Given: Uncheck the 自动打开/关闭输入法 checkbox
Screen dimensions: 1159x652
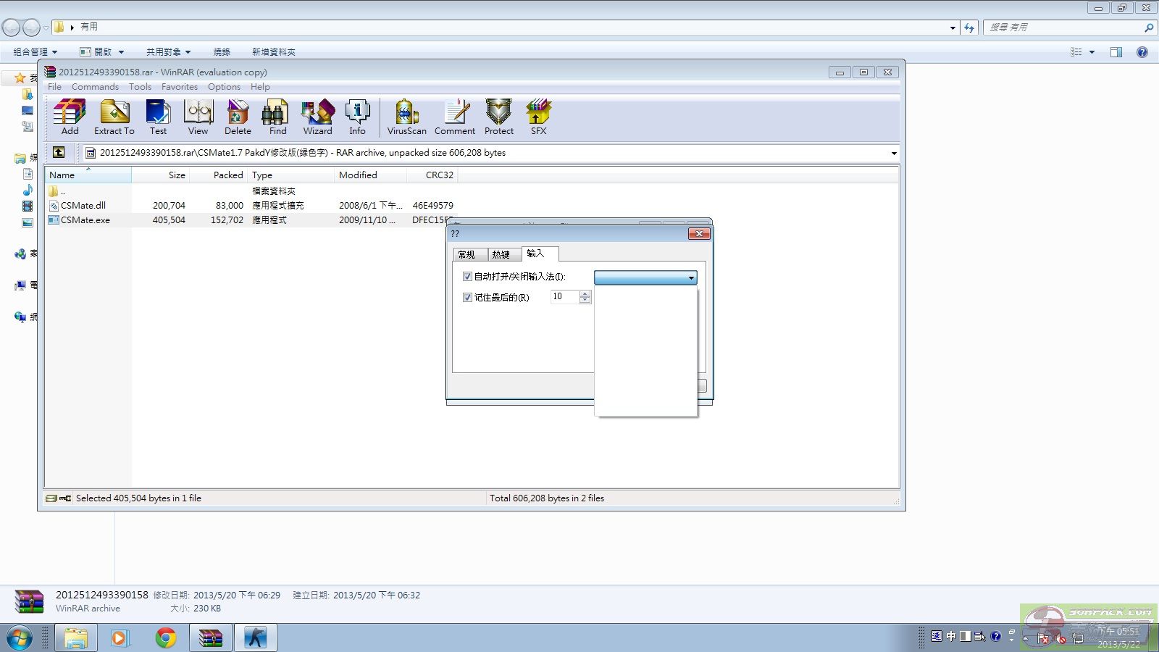Looking at the screenshot, I should tap(467, 277).
